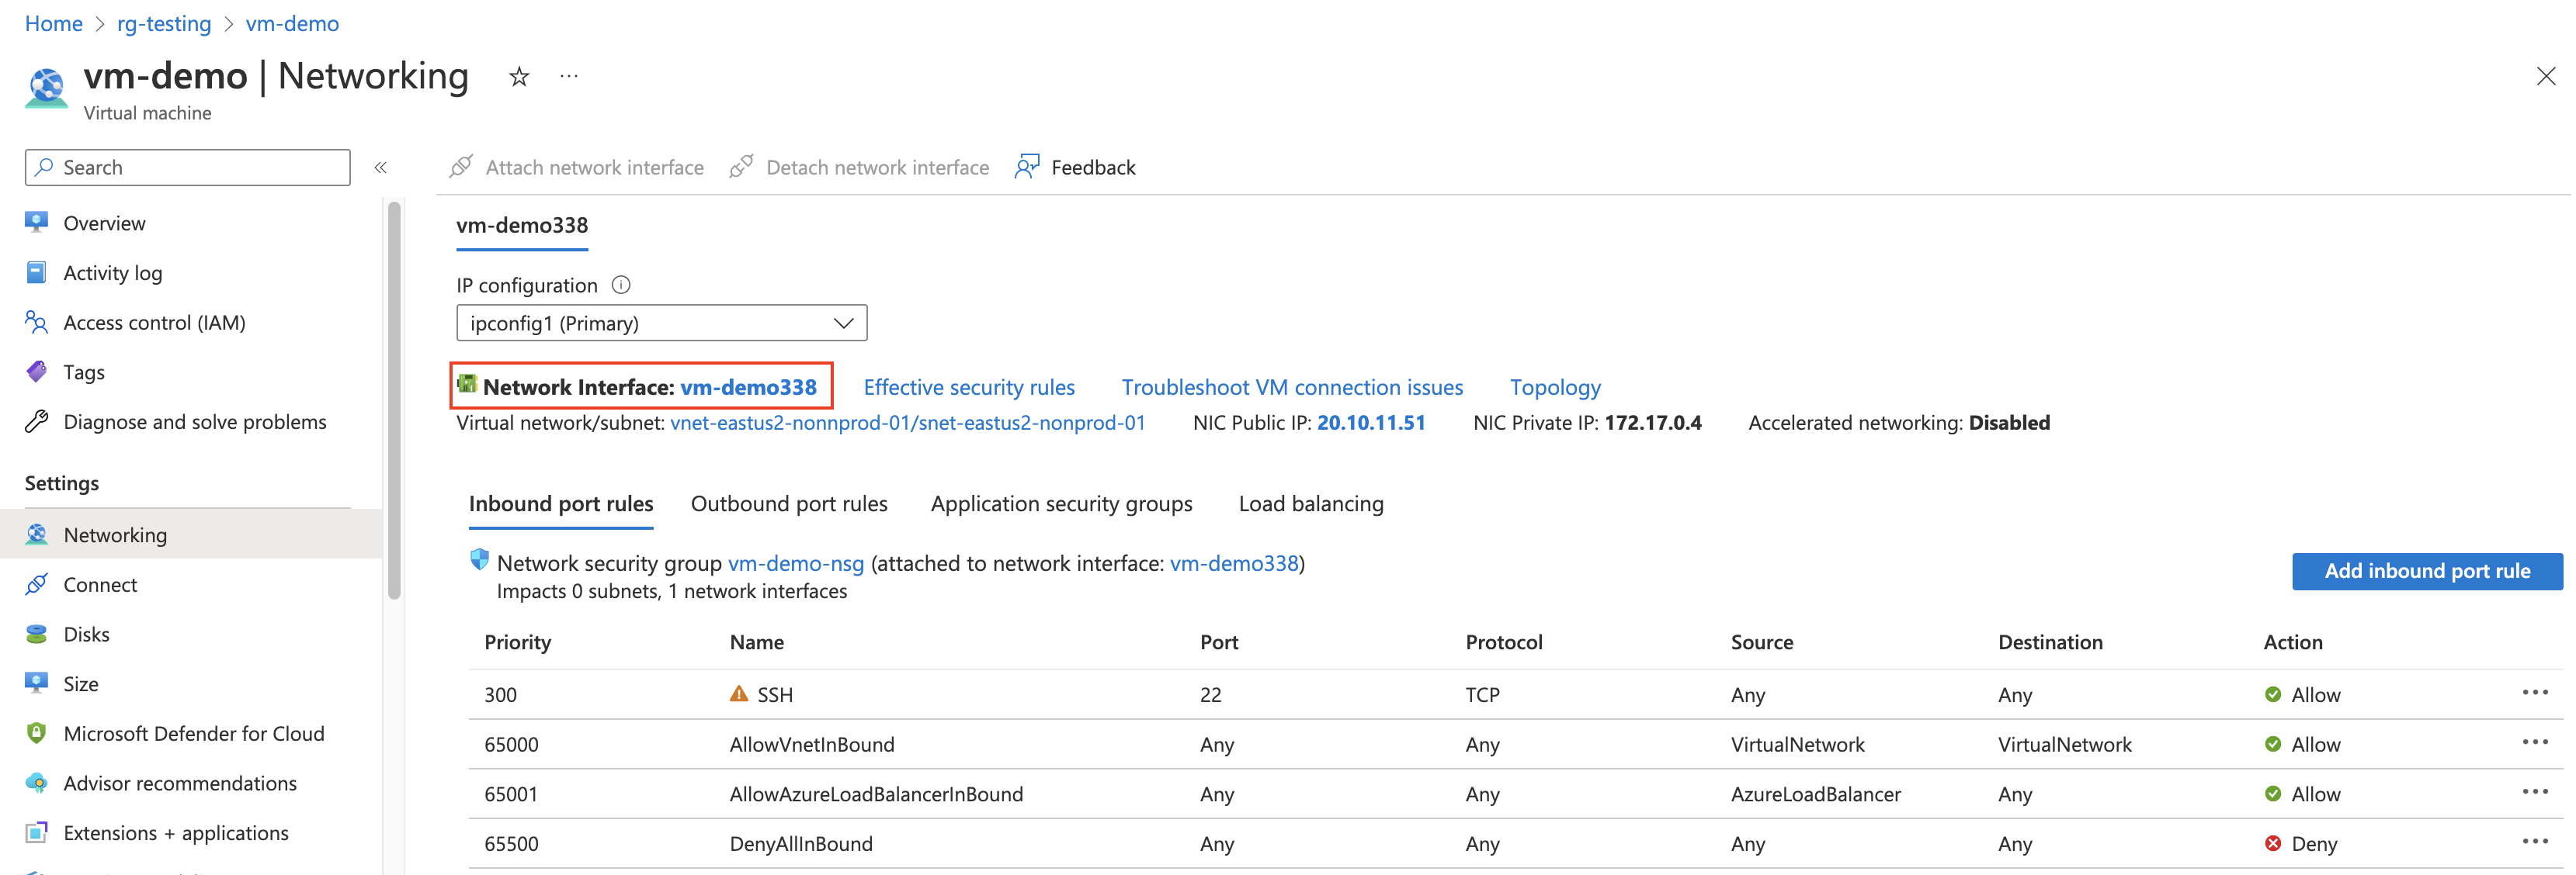Open more options for DenyAllInBound rule
The width and height of the screenshot is (2576, 875).
(2534, 842)
